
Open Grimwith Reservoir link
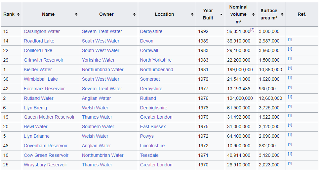[43, 60]
